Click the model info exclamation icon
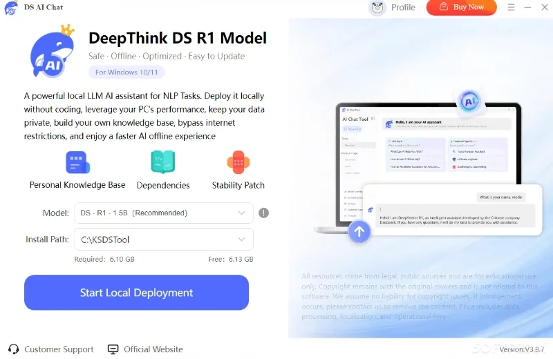This screenshot has width=553, height=359. pyautogui.click(x=264, y=213)
